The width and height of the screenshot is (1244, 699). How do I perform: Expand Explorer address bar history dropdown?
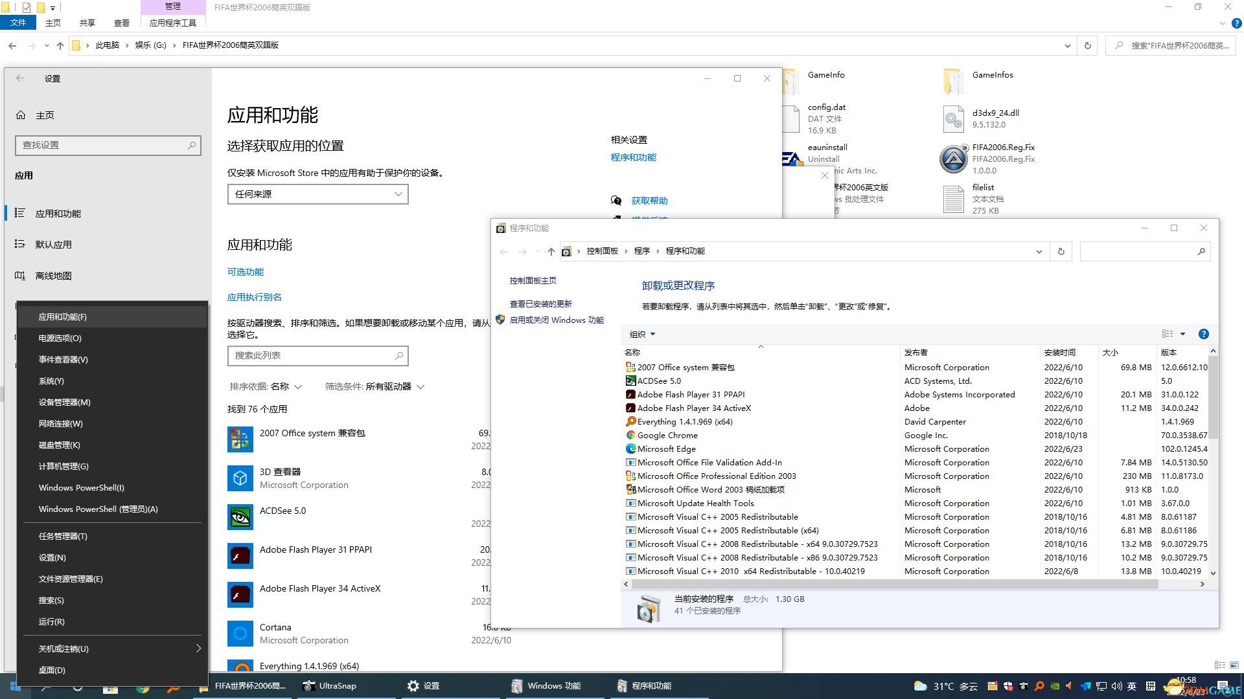1067,45
